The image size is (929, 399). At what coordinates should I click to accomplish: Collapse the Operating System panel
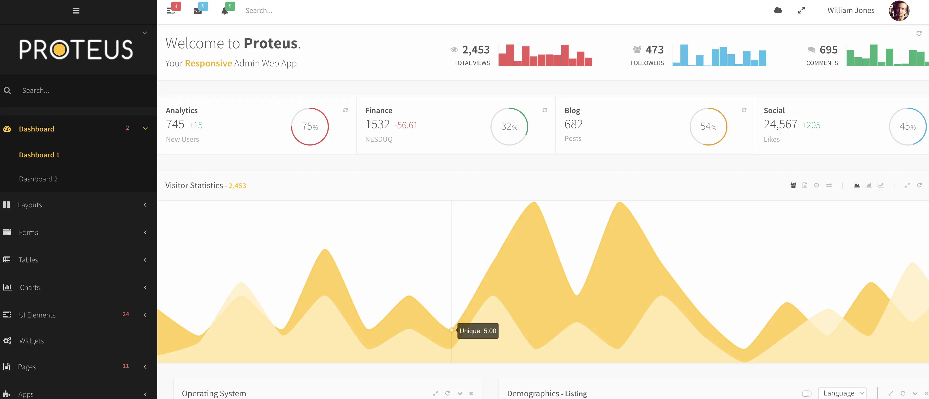coord(460,394)
